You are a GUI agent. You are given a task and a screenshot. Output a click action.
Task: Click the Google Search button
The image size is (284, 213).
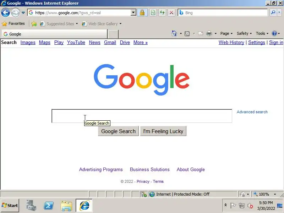(x=118, y=131)
